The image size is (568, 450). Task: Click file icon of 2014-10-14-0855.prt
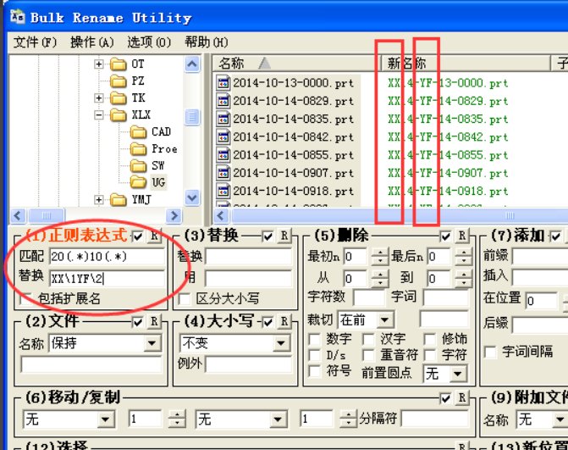click(223, 155)
